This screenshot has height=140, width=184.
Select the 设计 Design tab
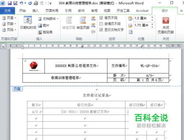164,11
